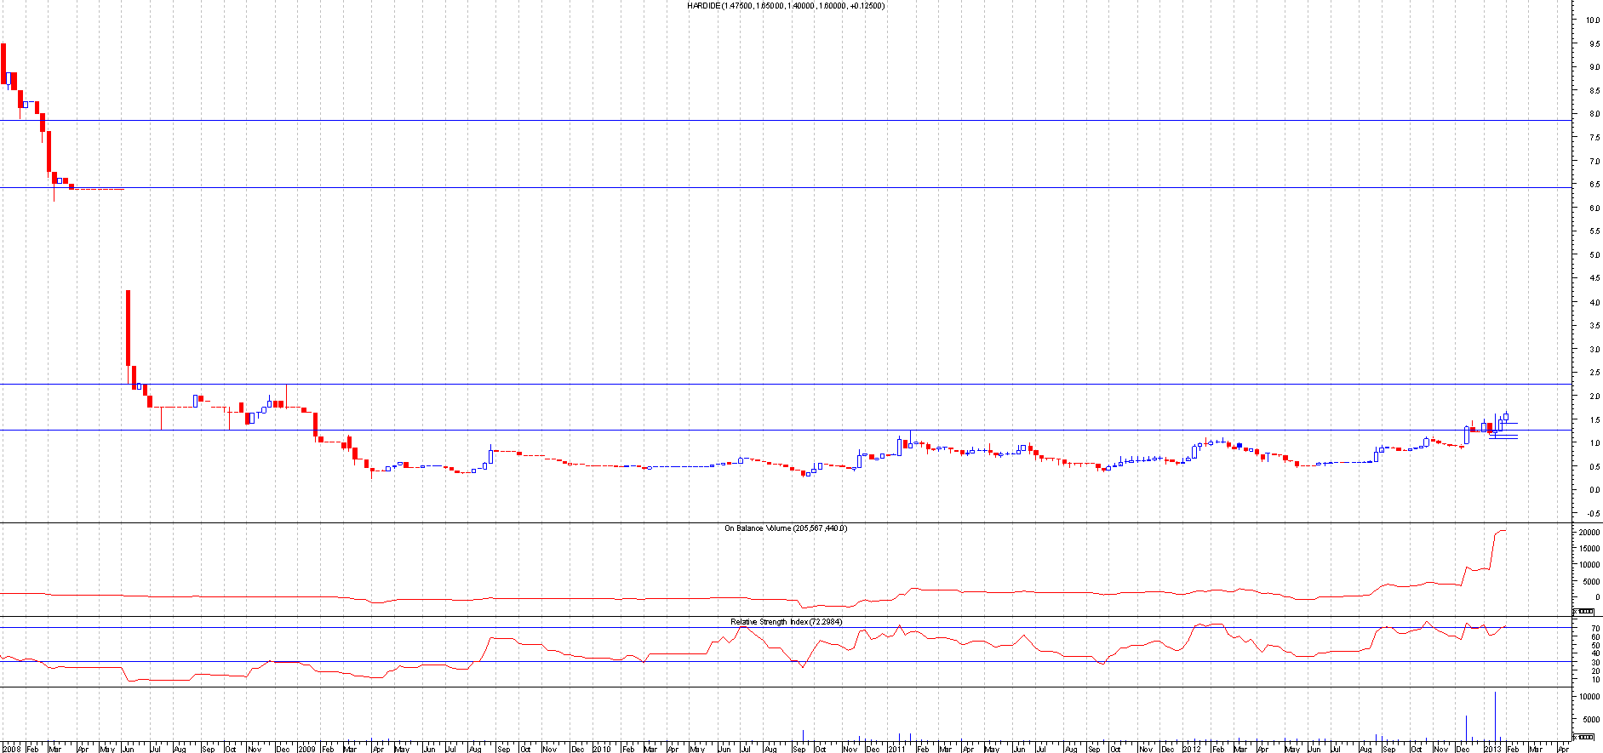The image size is (1603, 753).
Task: Click the 2012 year label on time axis
Action: (x=1193, y=749)
